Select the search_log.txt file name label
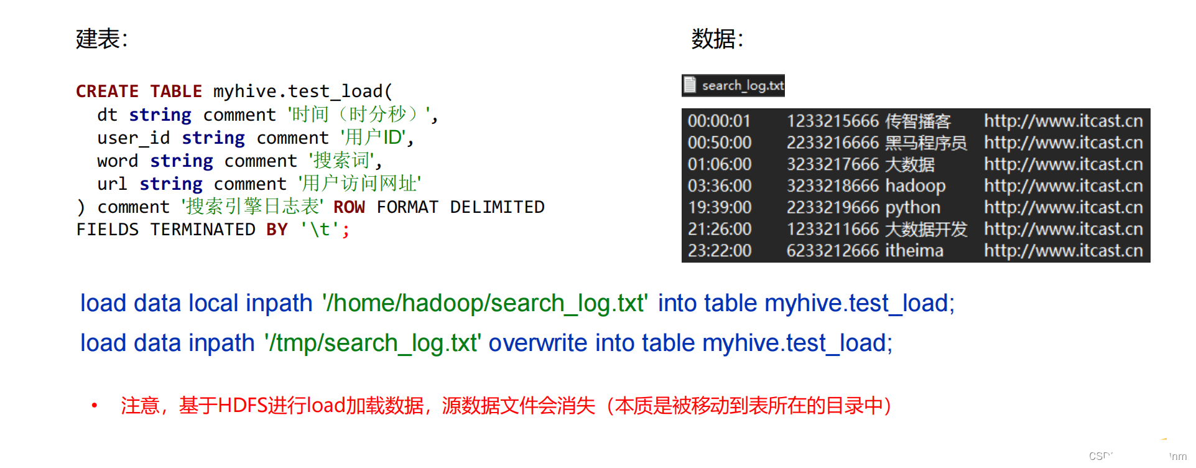The width and height of the screenshot is (1196, 468). pos(743,85)
